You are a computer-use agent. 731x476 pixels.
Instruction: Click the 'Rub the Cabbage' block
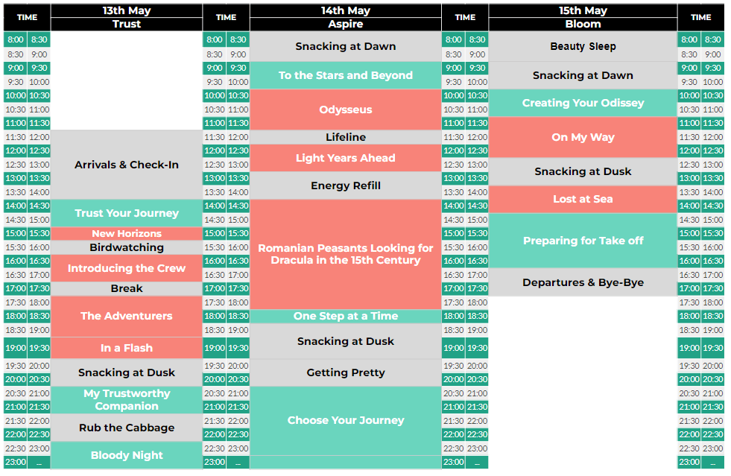pos(127,428)
